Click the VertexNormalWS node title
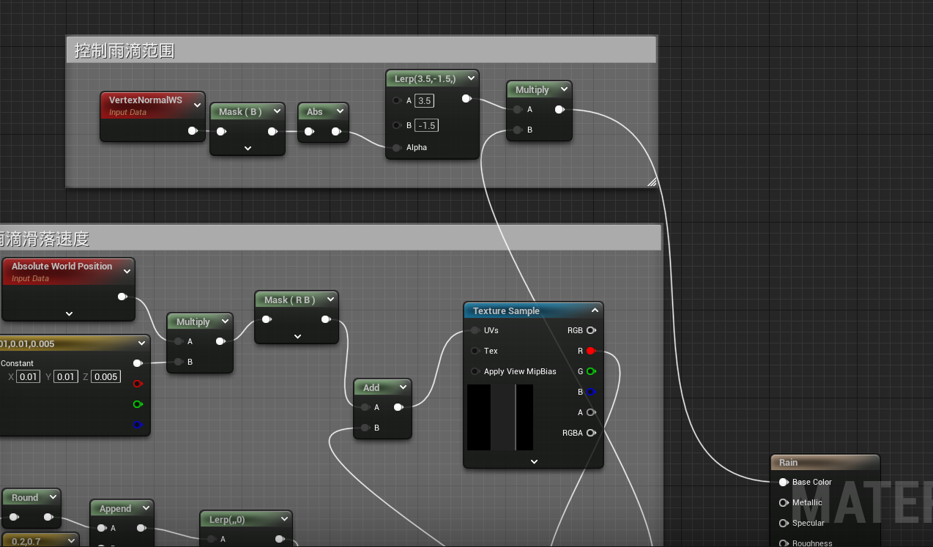This screenshot has height=547, width=933. tap(145, 100)
